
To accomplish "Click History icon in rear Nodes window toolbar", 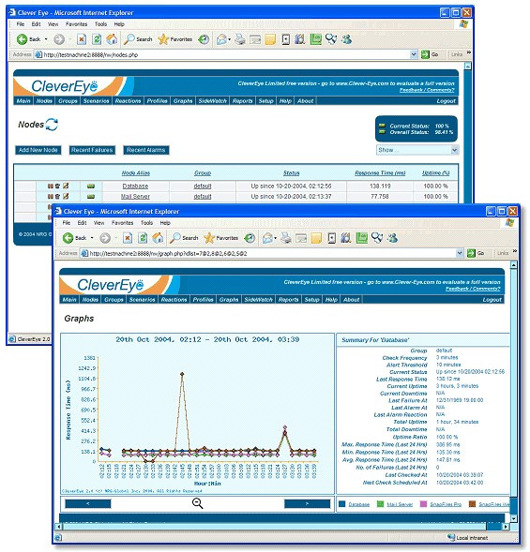I will (204, 39).
